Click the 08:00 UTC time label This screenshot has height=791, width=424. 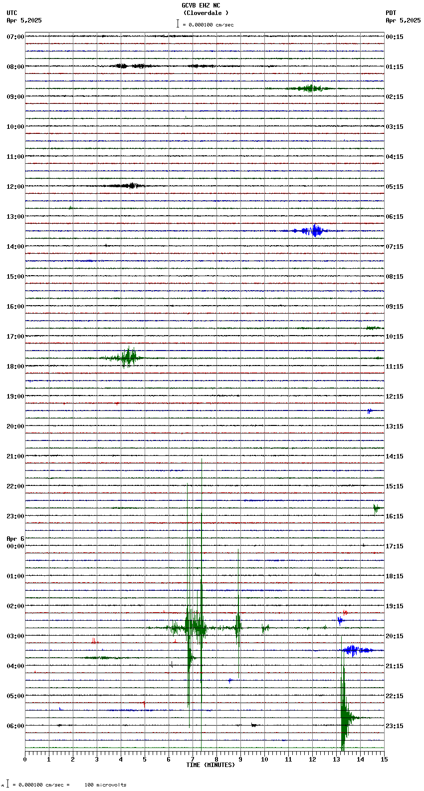click(15, 67)
